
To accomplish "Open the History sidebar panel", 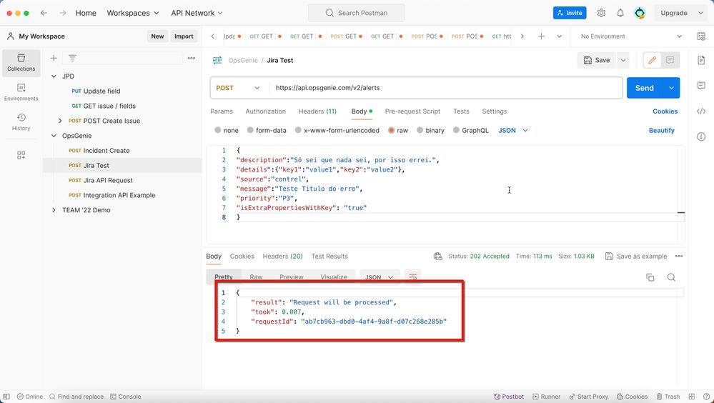I will [x=21, y=122].
